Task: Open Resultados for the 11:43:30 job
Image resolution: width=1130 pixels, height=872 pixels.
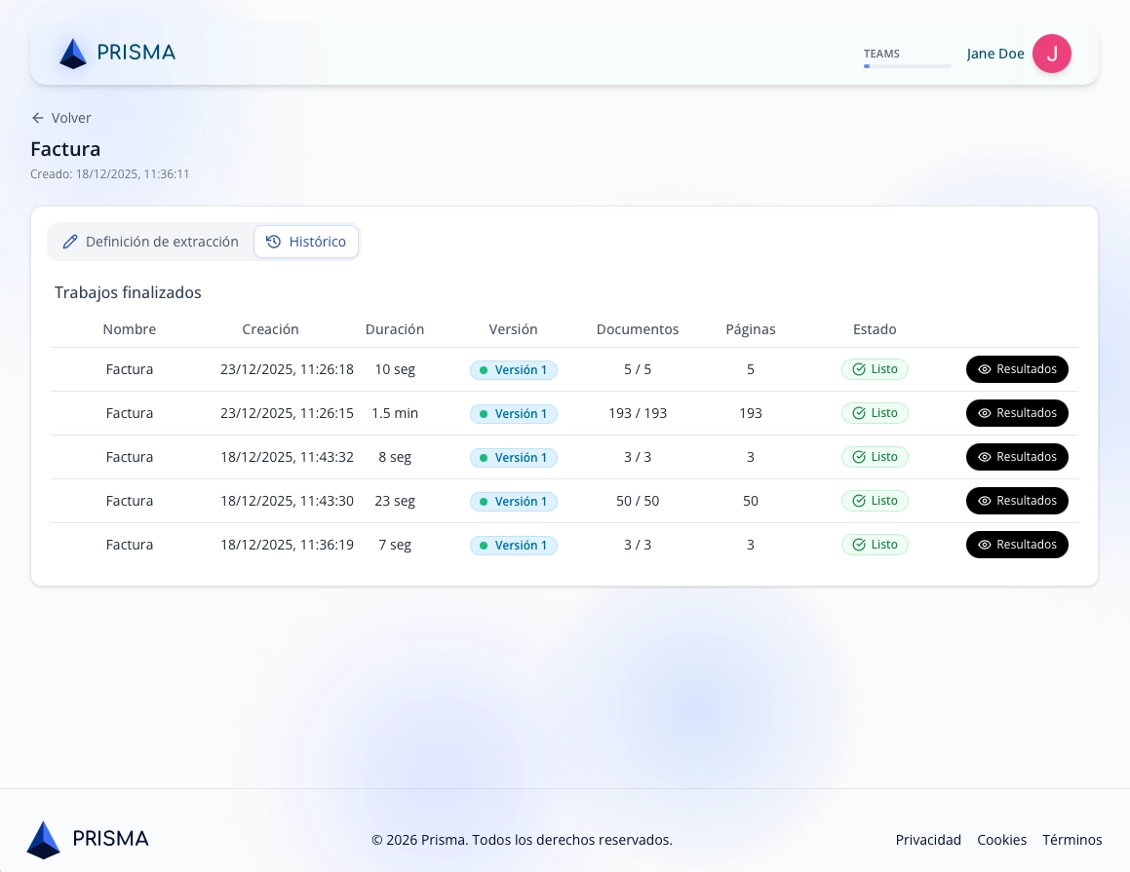Action: [x=1017, y=501]
